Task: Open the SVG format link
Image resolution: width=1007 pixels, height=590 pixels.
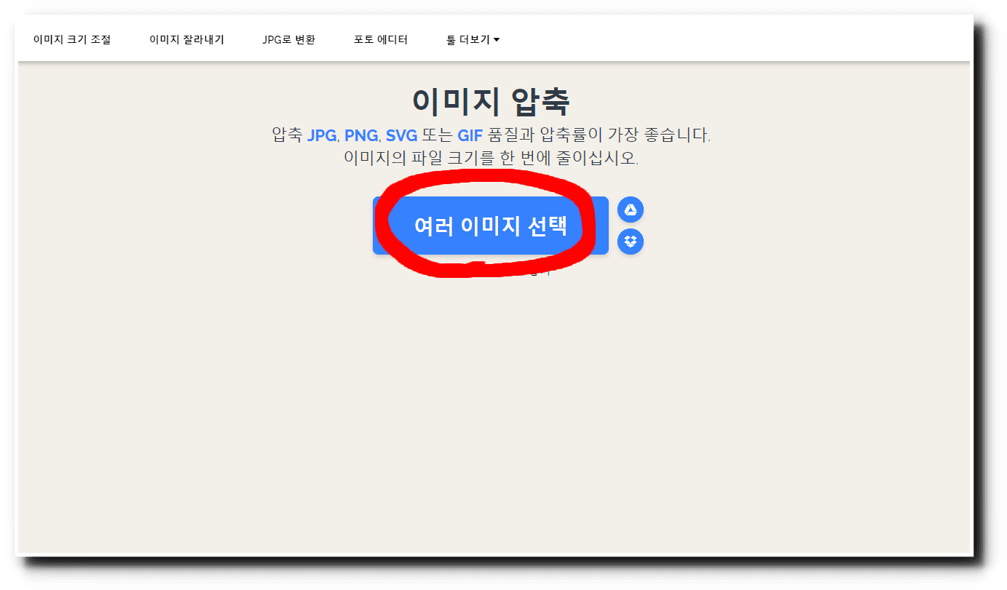Action: [402, 135]
